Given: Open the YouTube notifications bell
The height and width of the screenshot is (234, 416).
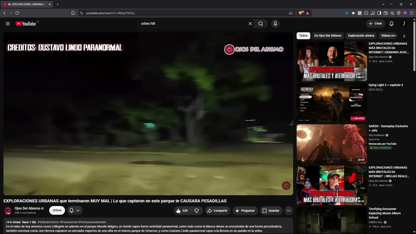Looking at the screenshot, I should (x=392, y=23).
